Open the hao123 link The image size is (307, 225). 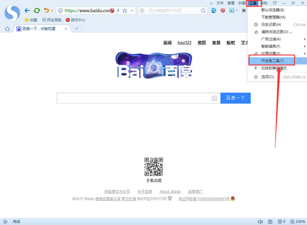184,42
